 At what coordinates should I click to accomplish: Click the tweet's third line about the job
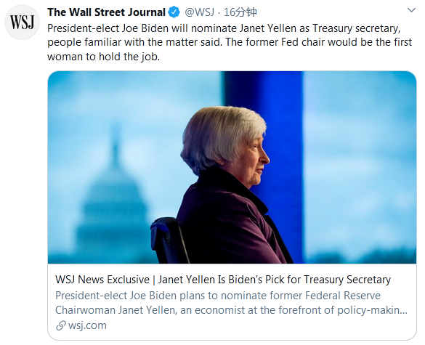(x=104, y=57)
